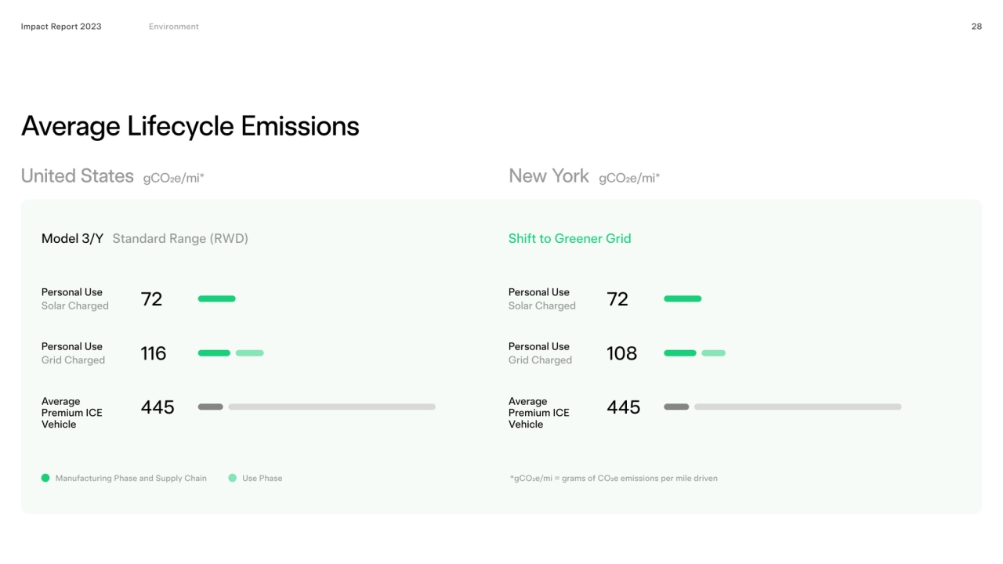Select the 'Average Lifecycle Emissions' title
This screenshot has height=564, width=1003.
pyautogui.click(x=190, y=126)
